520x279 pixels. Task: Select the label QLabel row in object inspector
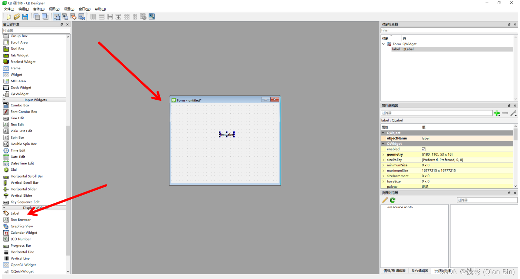tap(452, 49)
